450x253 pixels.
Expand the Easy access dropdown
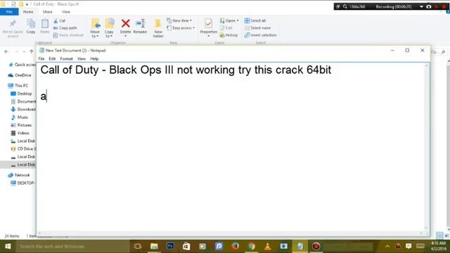point(181,28)
